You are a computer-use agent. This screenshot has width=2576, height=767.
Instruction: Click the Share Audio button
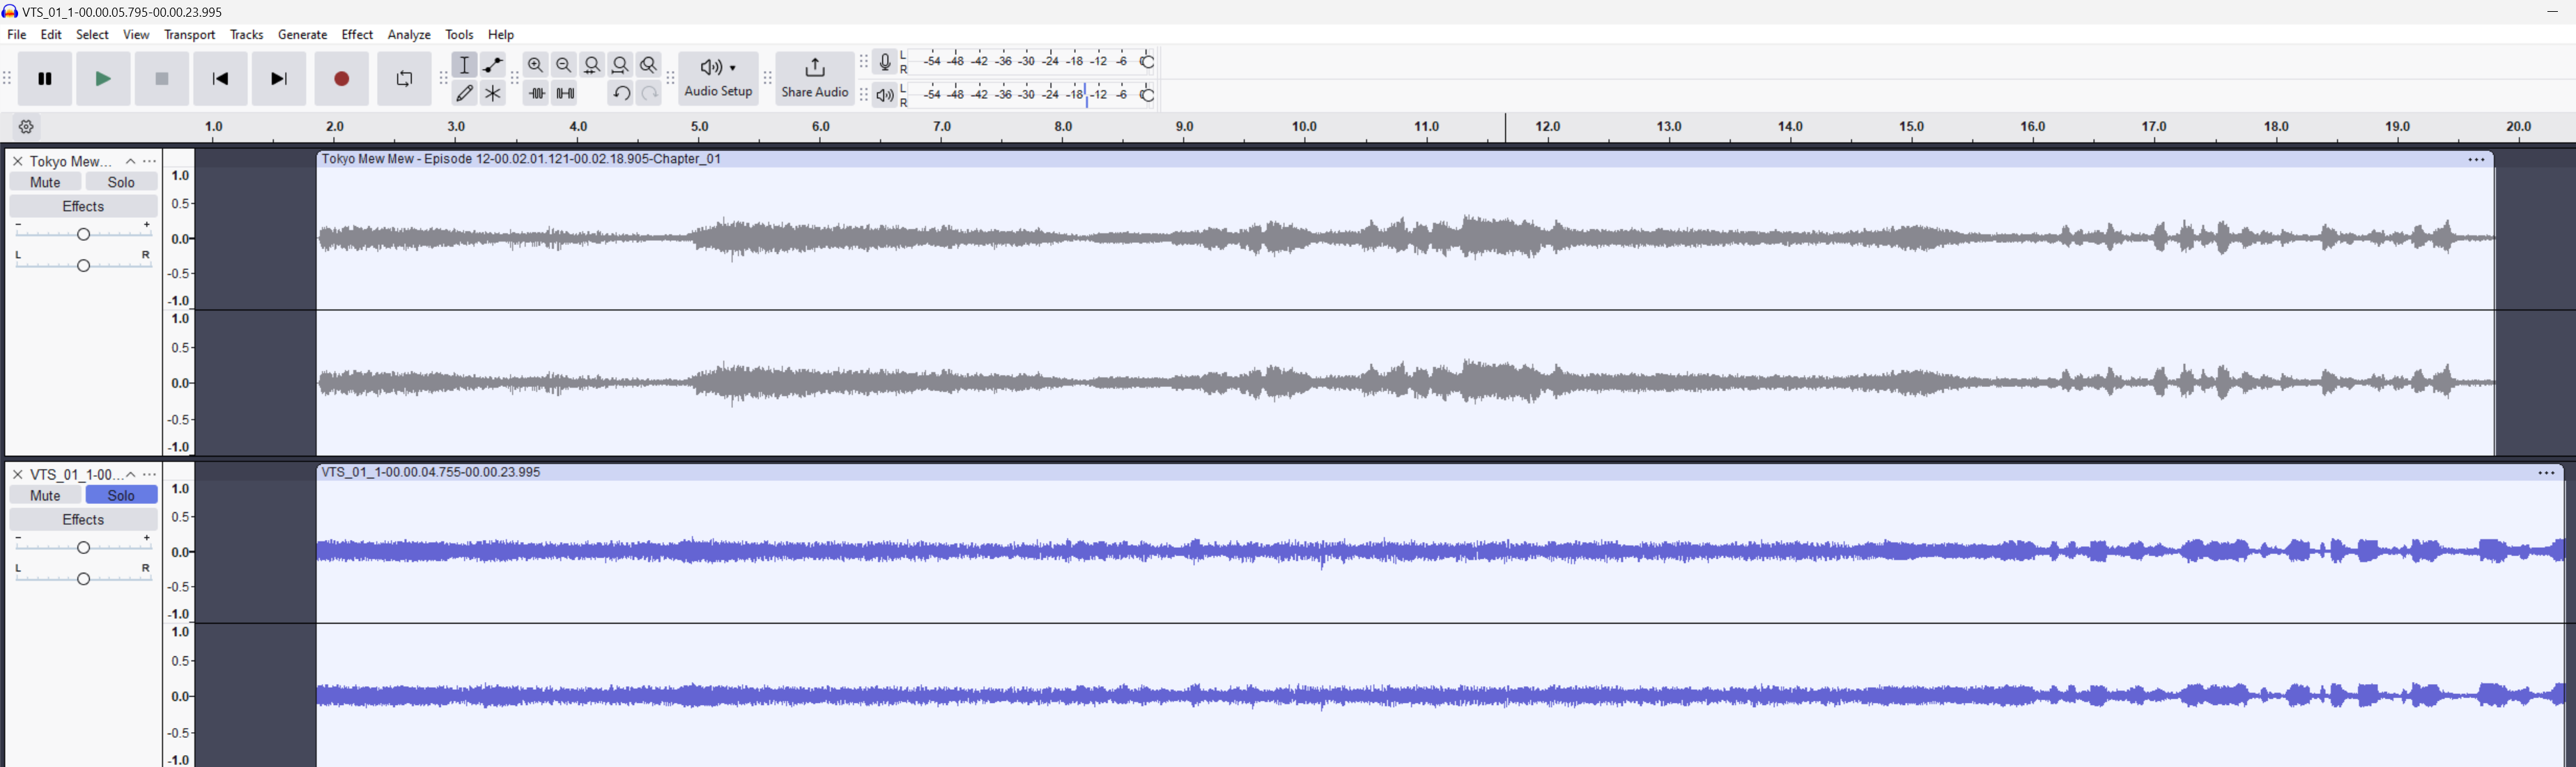815,78
